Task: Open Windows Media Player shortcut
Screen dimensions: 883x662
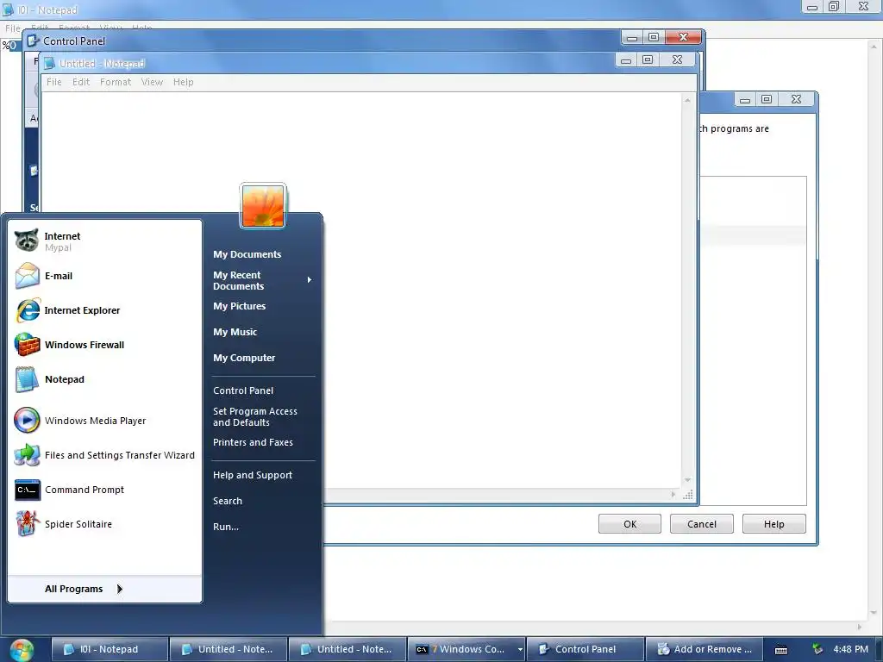Action: pos(104,421)
